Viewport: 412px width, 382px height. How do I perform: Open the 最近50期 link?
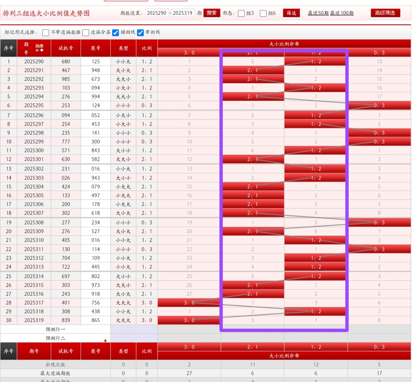tap(318, 13)
